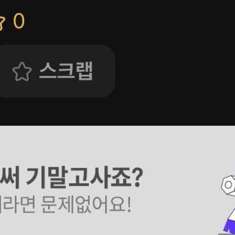Click the hex nut illustration in banner

[x=229, y=184]
